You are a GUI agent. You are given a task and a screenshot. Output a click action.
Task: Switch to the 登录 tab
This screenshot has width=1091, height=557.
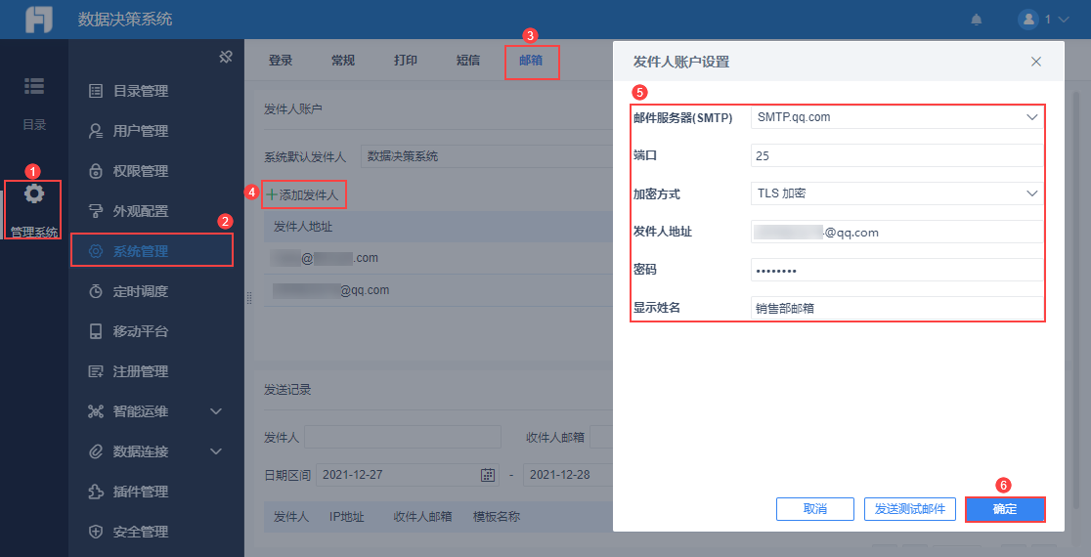click(281, 61)
